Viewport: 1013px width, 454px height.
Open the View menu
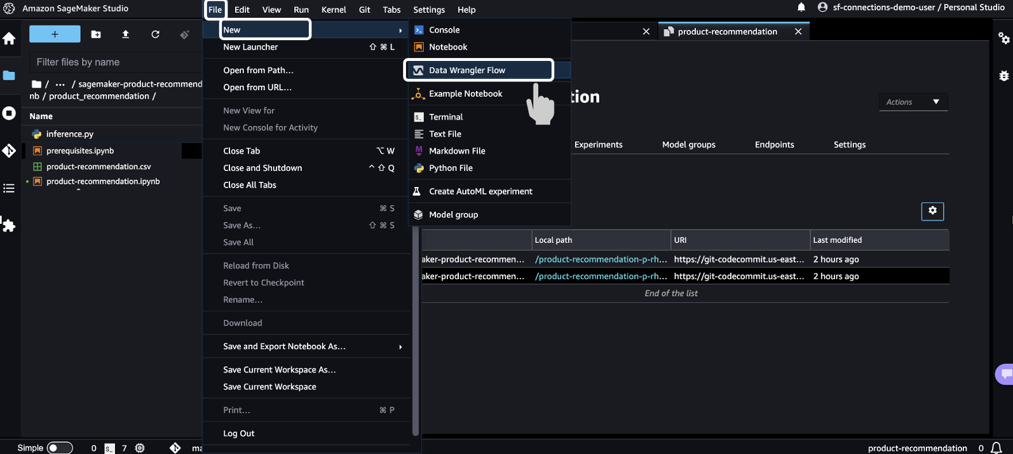tap(271, 10)
